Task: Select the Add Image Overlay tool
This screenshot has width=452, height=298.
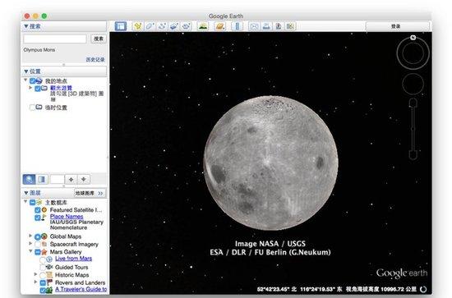Action: (x=174, y=26)
